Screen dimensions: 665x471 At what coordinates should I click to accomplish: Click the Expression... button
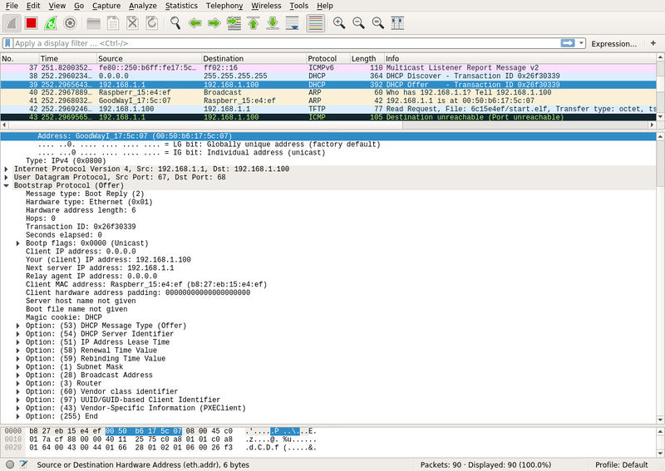point(613,44)
